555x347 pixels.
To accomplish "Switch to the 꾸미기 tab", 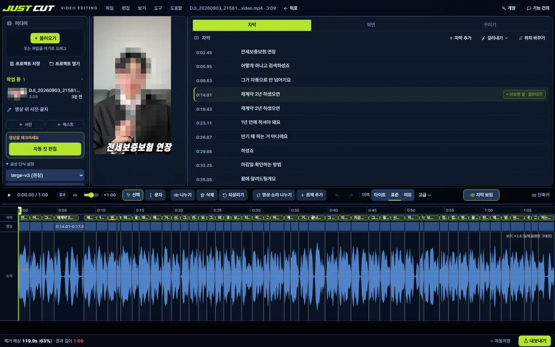I will tap(490, 25).
